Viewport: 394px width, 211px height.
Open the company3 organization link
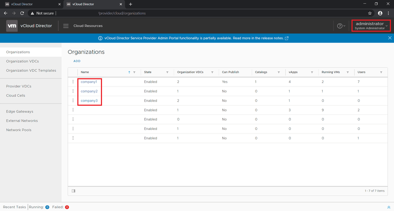coord(89,101)
